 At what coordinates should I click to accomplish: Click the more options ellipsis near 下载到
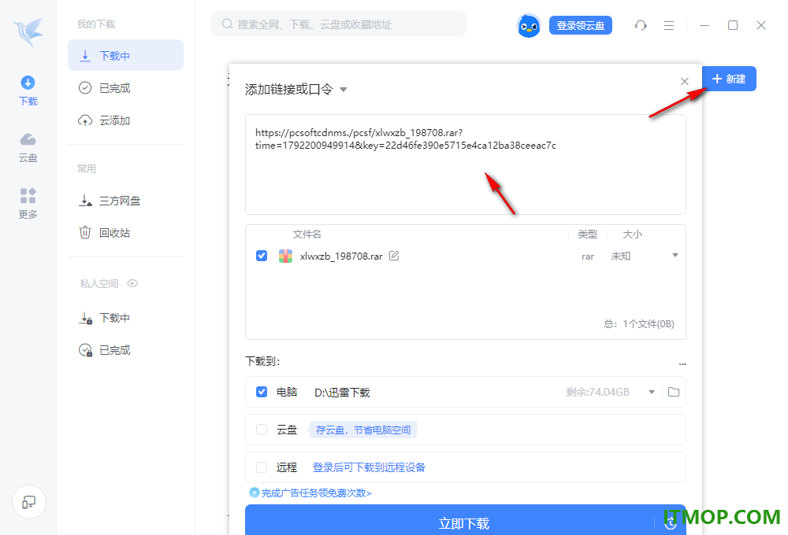[682, 363]
